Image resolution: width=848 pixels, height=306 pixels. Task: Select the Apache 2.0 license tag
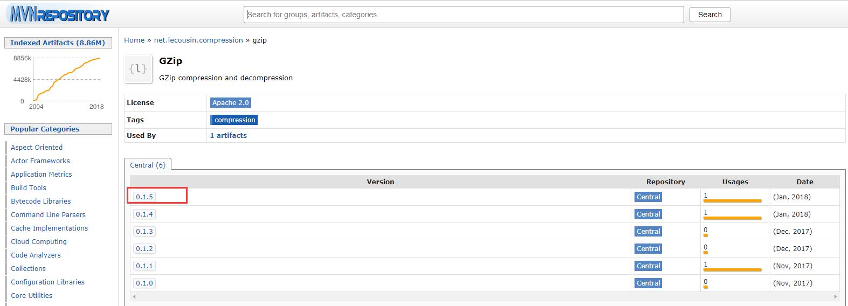tap(231, 102)
